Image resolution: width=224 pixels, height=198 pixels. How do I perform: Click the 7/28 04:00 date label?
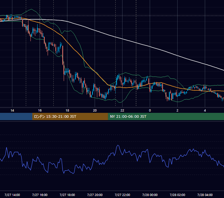tap(205, 195)
